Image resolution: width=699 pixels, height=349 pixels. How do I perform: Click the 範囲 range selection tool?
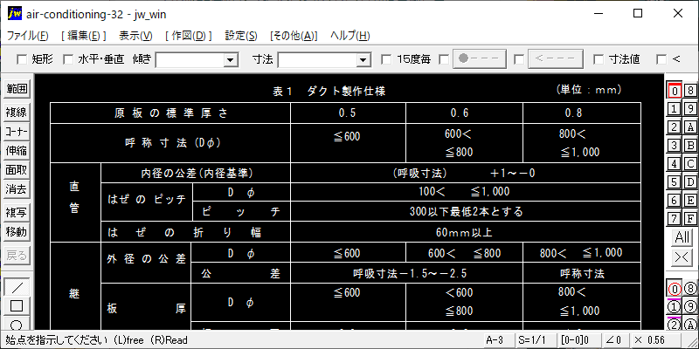pos(17,89)
